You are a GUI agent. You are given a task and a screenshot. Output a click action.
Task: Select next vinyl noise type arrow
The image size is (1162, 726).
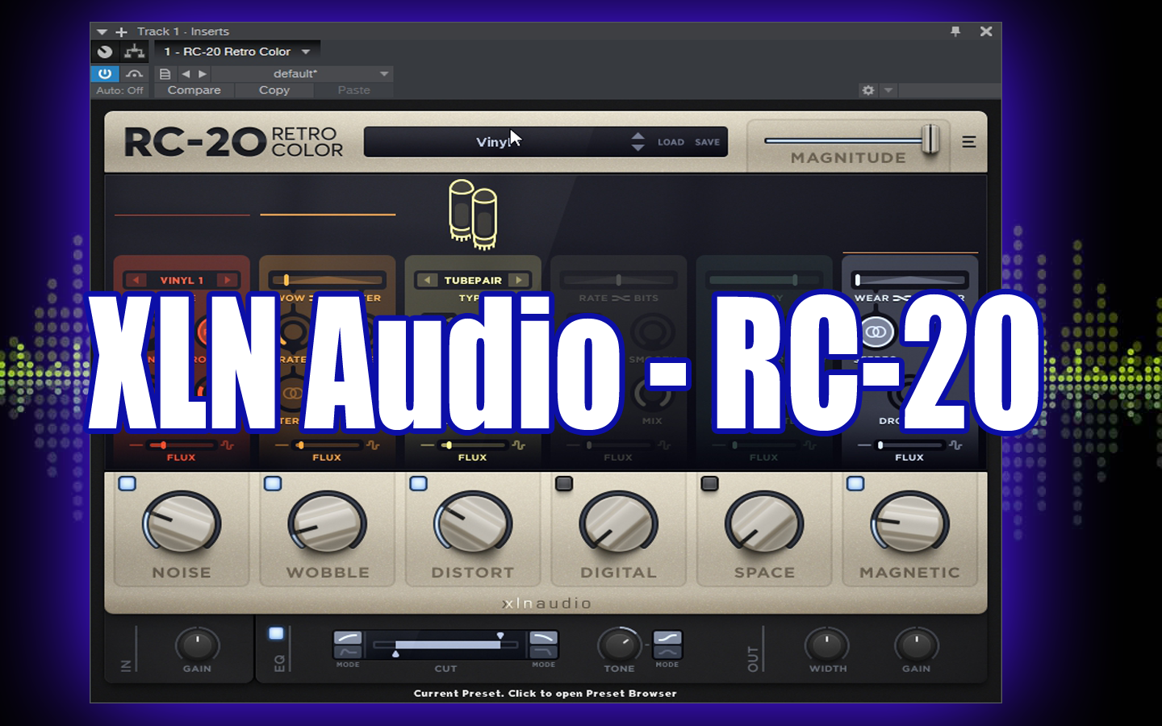click(228, 280)
